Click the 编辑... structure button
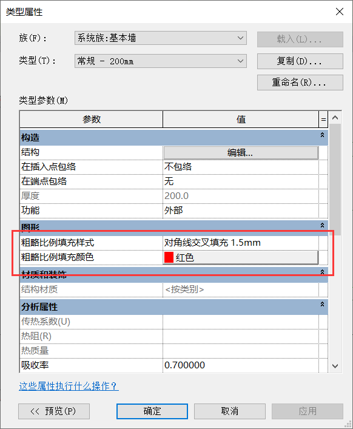The width and height of the screenshot is (353, 429). click(241, 153)
